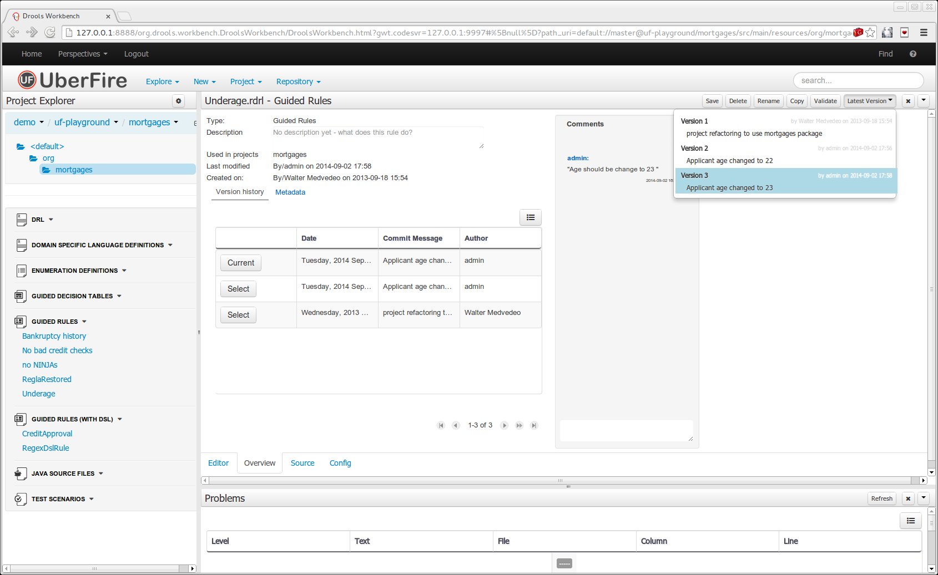Click Problems panel column list icon
The image size is (938, 575).
910,521
